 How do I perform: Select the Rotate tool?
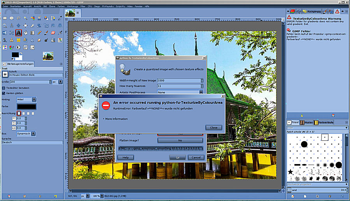(x=39, y=25)
